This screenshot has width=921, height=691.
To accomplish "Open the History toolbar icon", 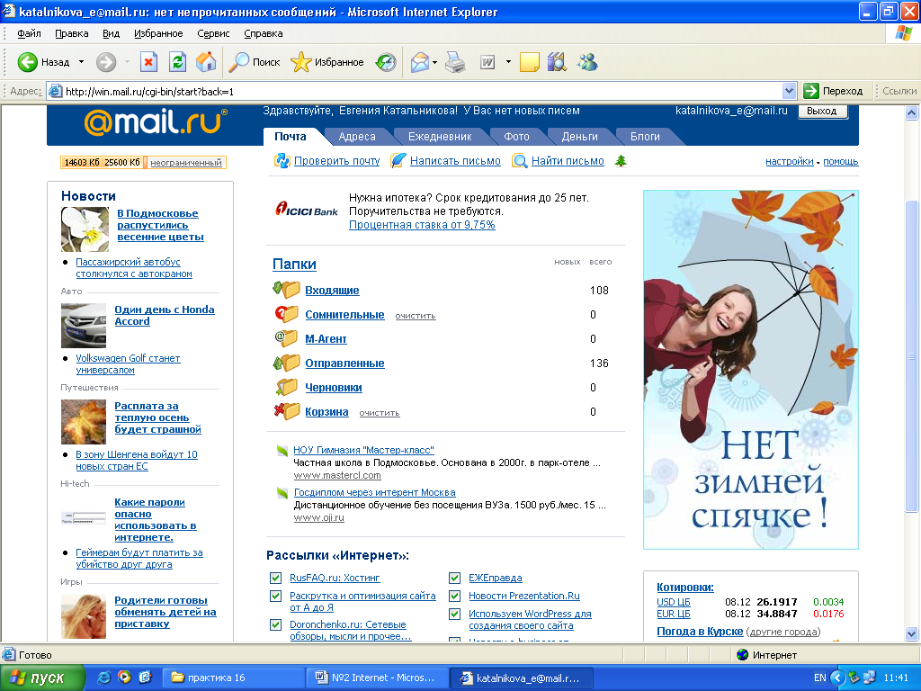I will coord(386,62).
